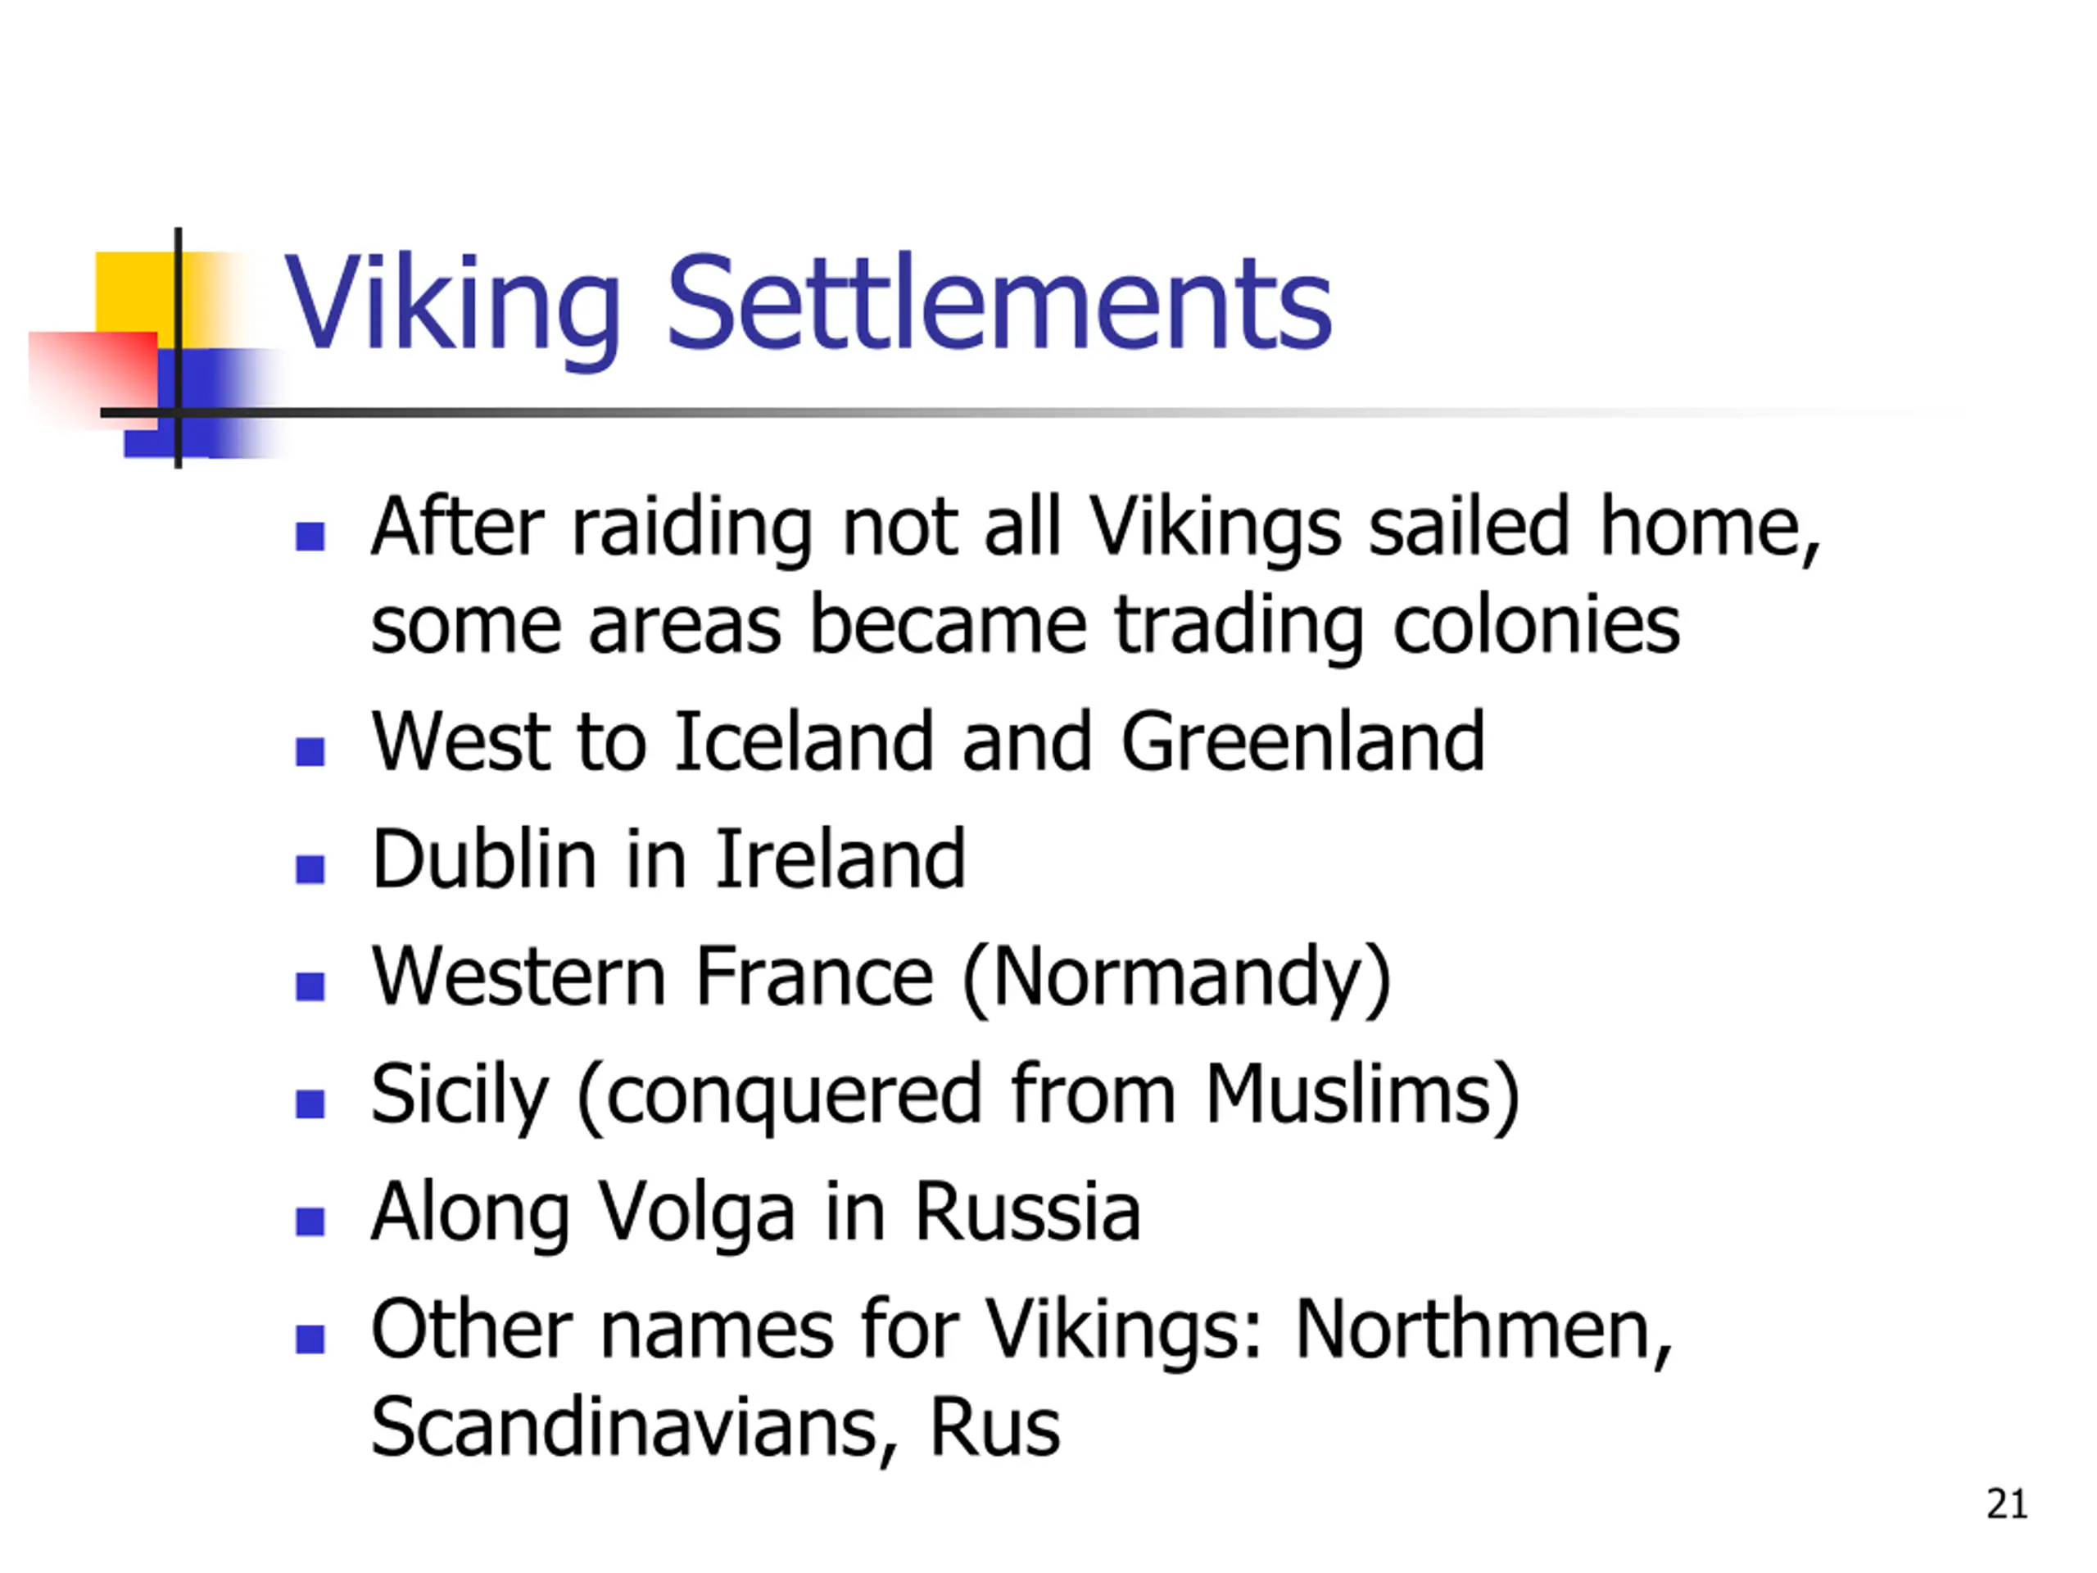Viewport: 2097px width, 1573px height.
Task: Click the bullet marker before "West to Iceland"
Action: [x=310, y=751]
